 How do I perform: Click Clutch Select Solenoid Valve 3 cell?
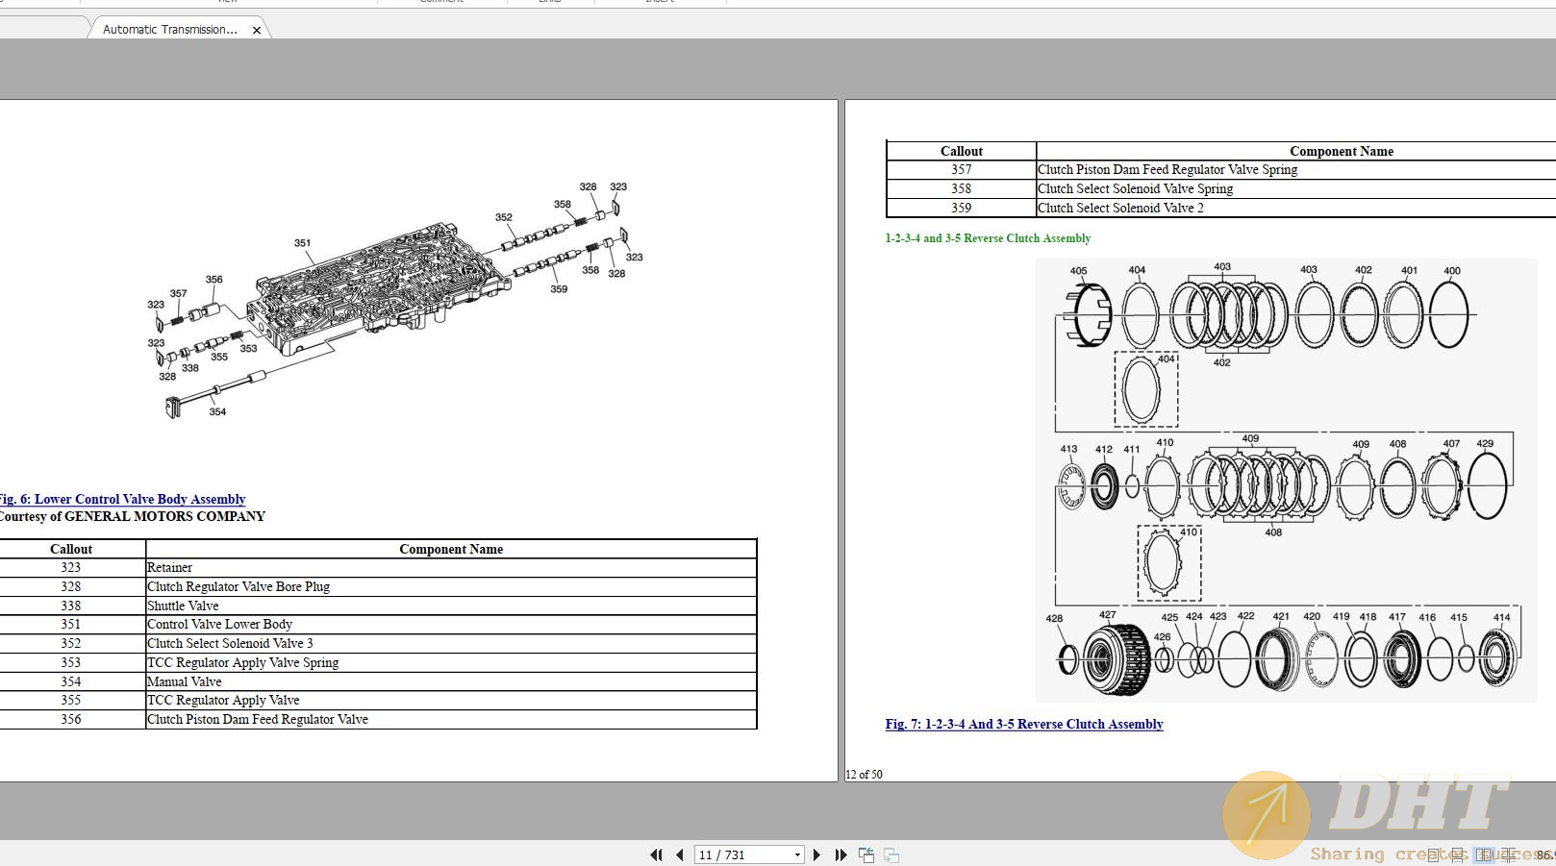click(x=451, y=643)
